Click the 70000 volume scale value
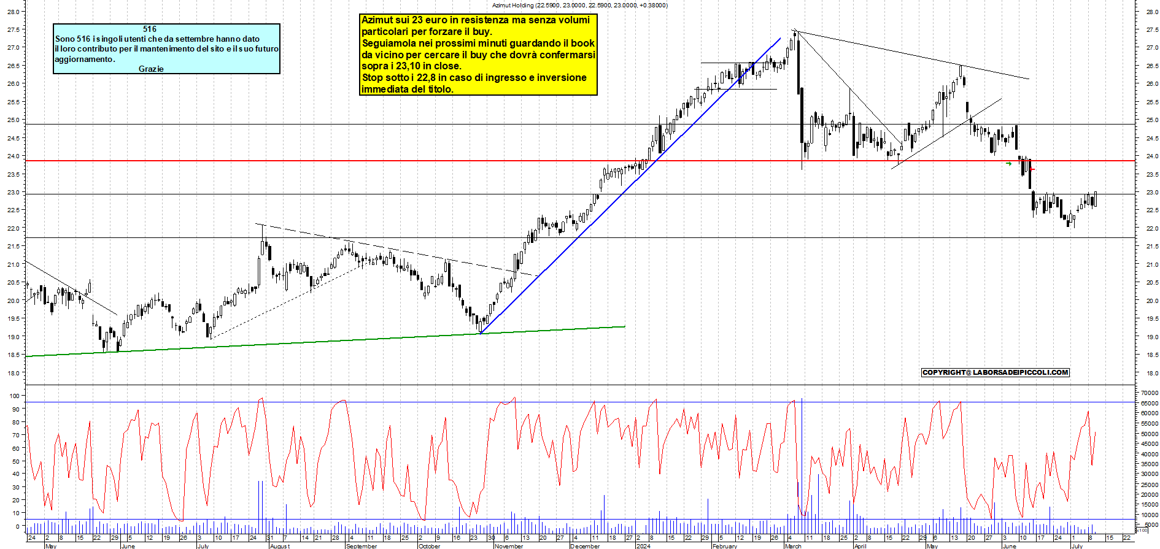The width and height of the screenshot is (1160, 549). click(x=1150, y=393)
